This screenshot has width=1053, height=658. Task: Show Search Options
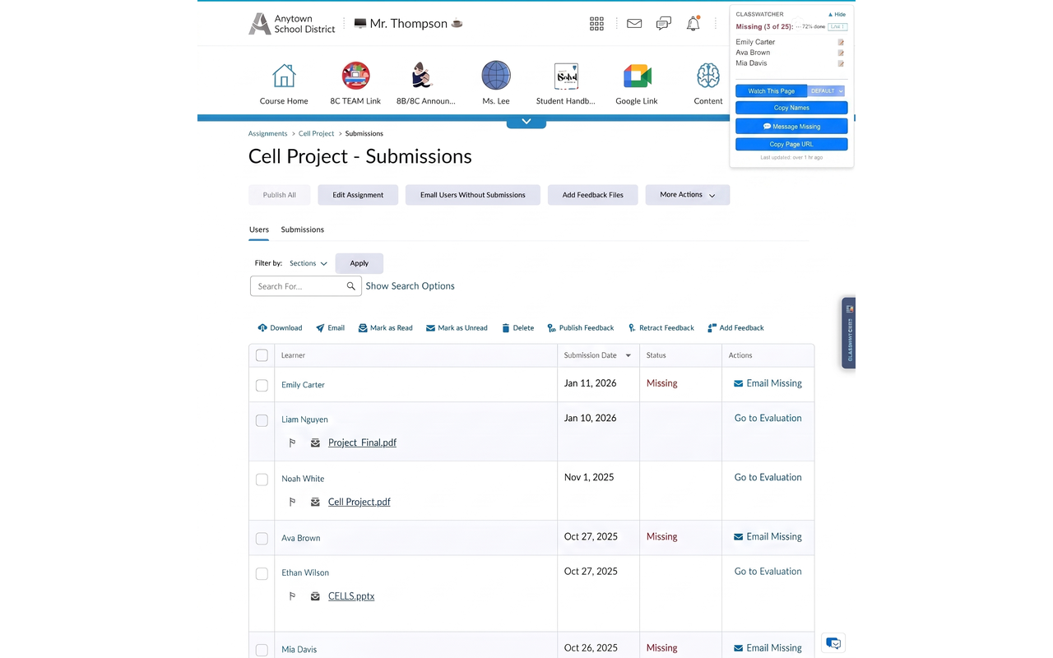[x=410, y=286]
